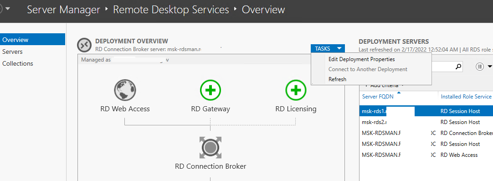Screen dimensions: 493x181
Task: Open the TASKS dropdown in Deployment Overview
Action: pos(328,48)
